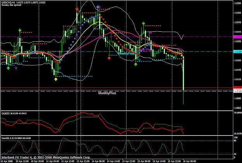The width and height of the screenshot is (242, 163).
Task: Click the 1.0085 price axis label
Action: (238, 98)
